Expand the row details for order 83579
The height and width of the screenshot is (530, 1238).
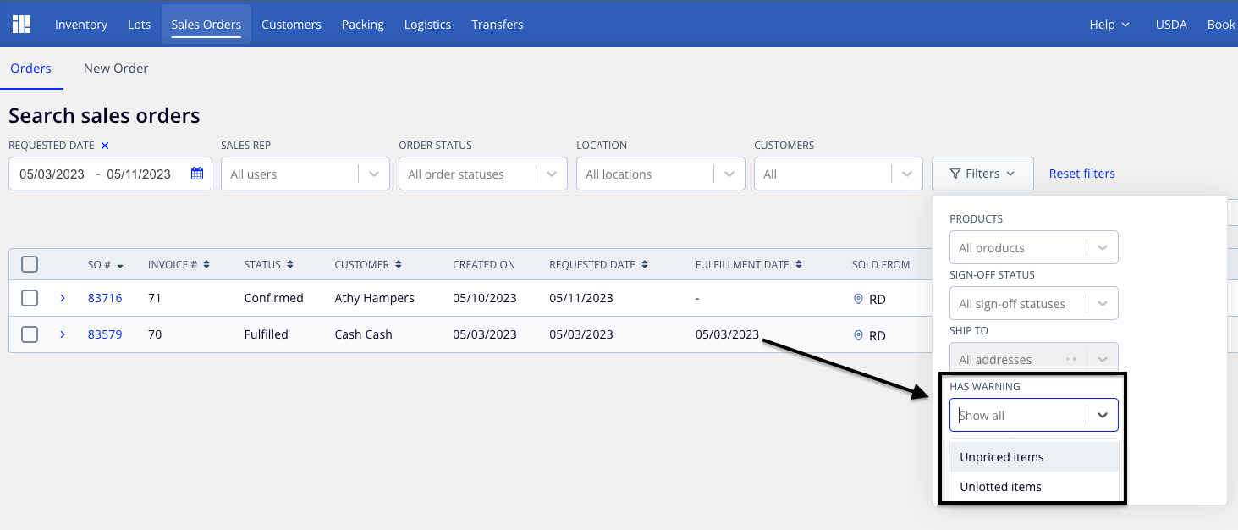[63, 334]
